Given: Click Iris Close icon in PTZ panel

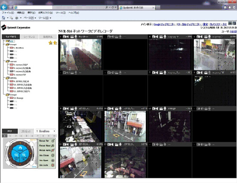Looking at the screenshot, I should point(53,155).
